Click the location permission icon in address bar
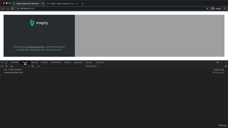This screenshot has height=128, width=228. [207, 9]
